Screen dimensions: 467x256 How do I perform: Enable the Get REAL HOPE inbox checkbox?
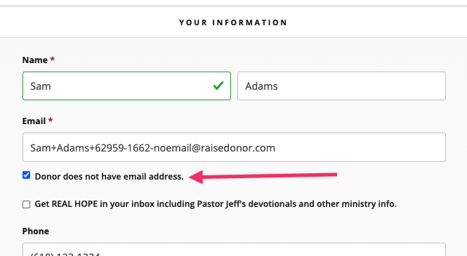(26, 204)
